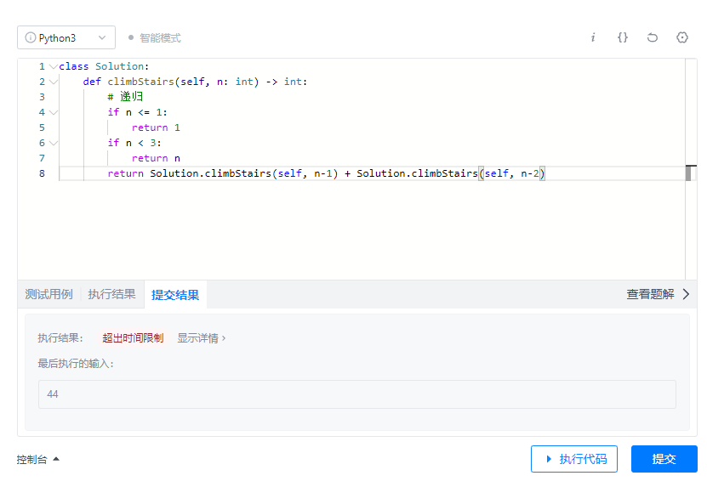Screen dimensions: 707x487
Task: Toggle the 智能模式 smart mode indicator
Action: (155, 38)
